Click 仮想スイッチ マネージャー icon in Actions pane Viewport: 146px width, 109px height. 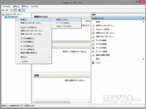click(93, 33)
